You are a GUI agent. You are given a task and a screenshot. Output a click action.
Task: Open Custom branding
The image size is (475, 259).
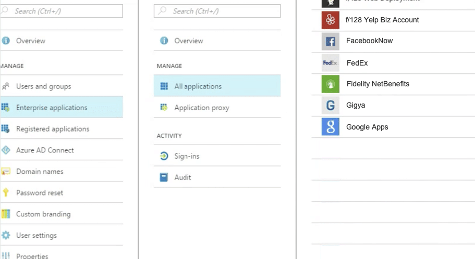tap(62, 214)
